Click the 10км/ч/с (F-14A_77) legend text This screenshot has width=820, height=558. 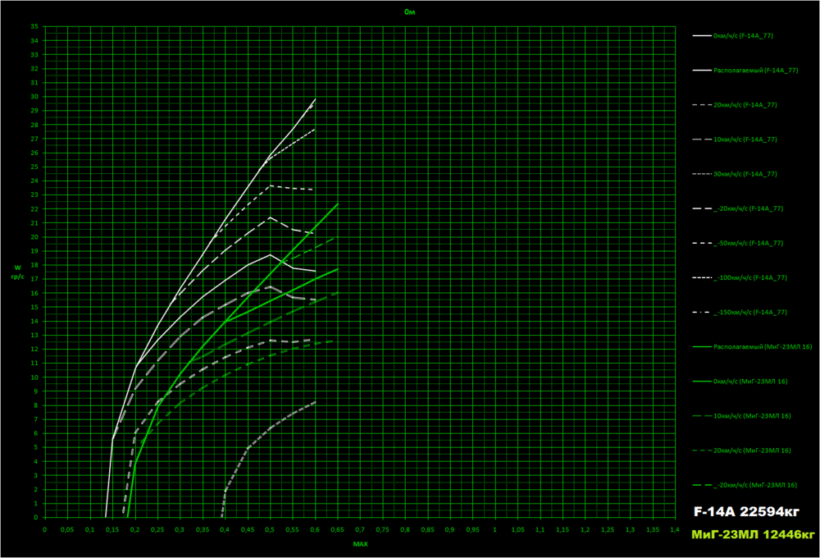[748, 139]
